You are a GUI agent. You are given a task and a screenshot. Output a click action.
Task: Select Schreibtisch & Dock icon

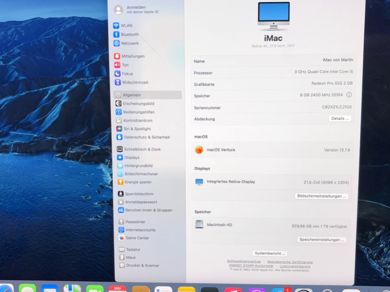120,149
